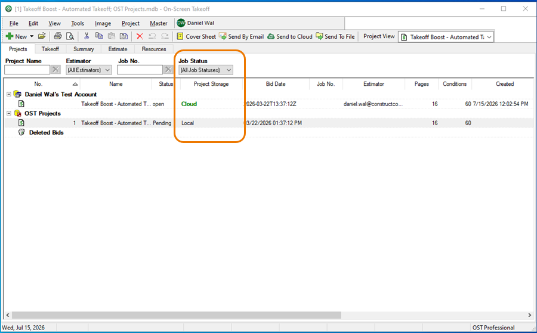
Task: Sort by the Estimator column header
Action: coord(374,84)
